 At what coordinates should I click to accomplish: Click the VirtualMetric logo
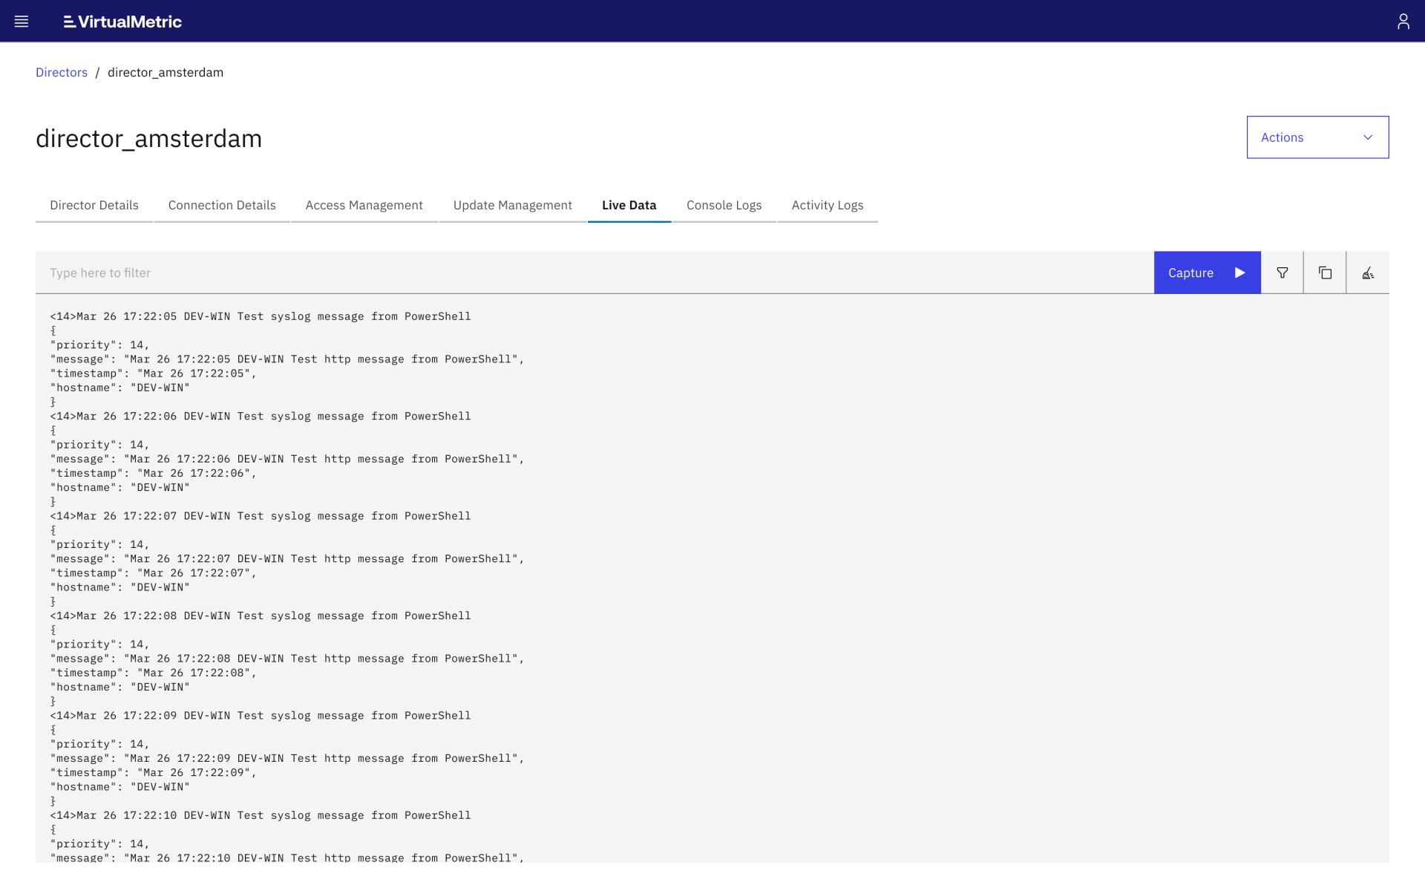[122, 22]
